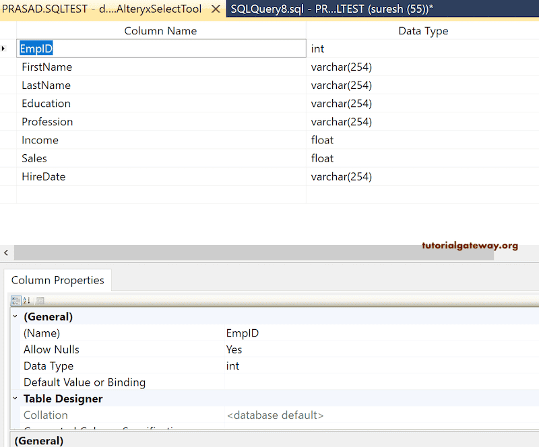Collapse the Table Designer section

point(15,399)
